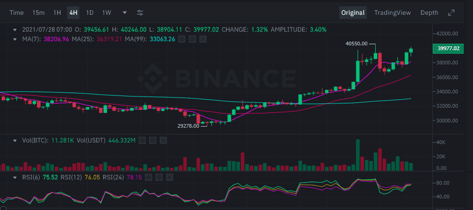Open the Depth chart
Image resolution: width=473 pixels, height=210 pixels.
[x=429, y=13]
